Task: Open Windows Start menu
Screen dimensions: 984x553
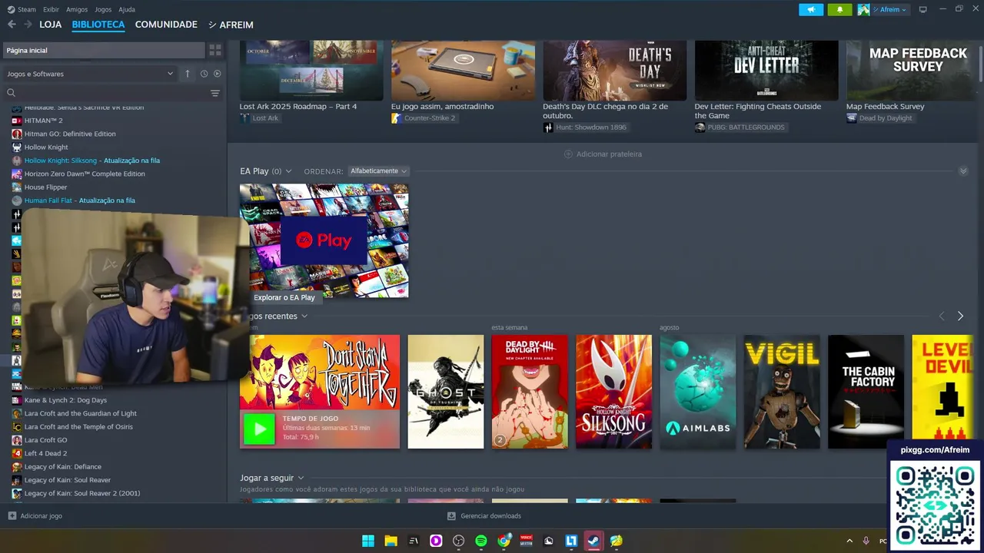Action: [x=368, y=541]
